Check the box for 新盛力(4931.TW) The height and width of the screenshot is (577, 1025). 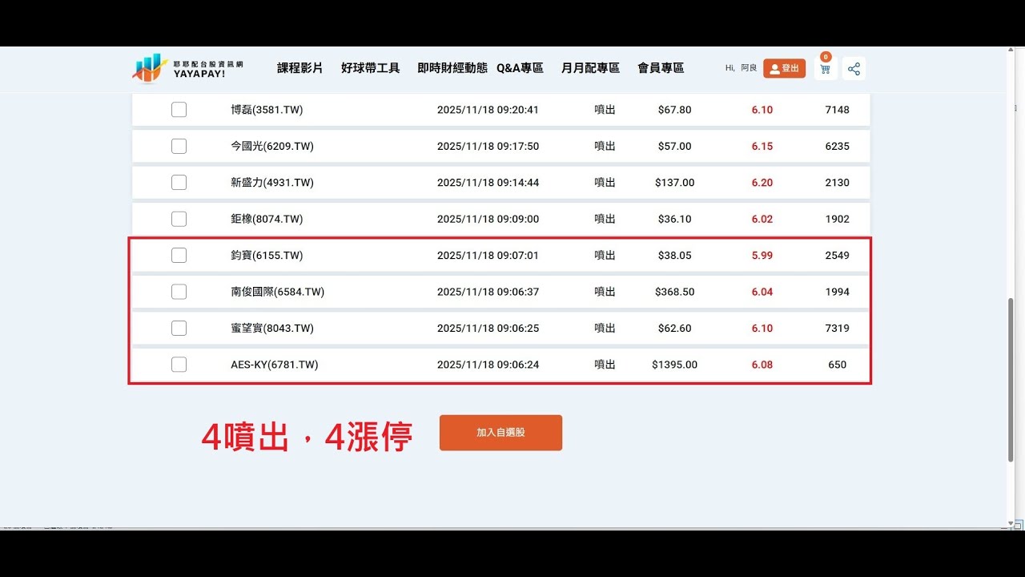[179, 183]
